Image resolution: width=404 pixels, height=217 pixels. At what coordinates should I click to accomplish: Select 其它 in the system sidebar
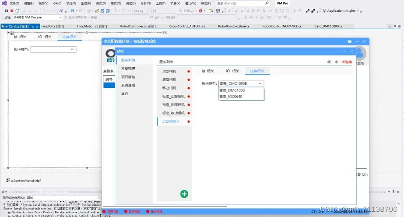(x=125, y=93)
